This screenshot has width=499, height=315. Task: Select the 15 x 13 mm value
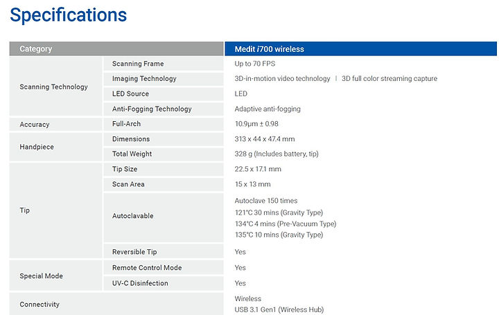click(x=253, y=184)
